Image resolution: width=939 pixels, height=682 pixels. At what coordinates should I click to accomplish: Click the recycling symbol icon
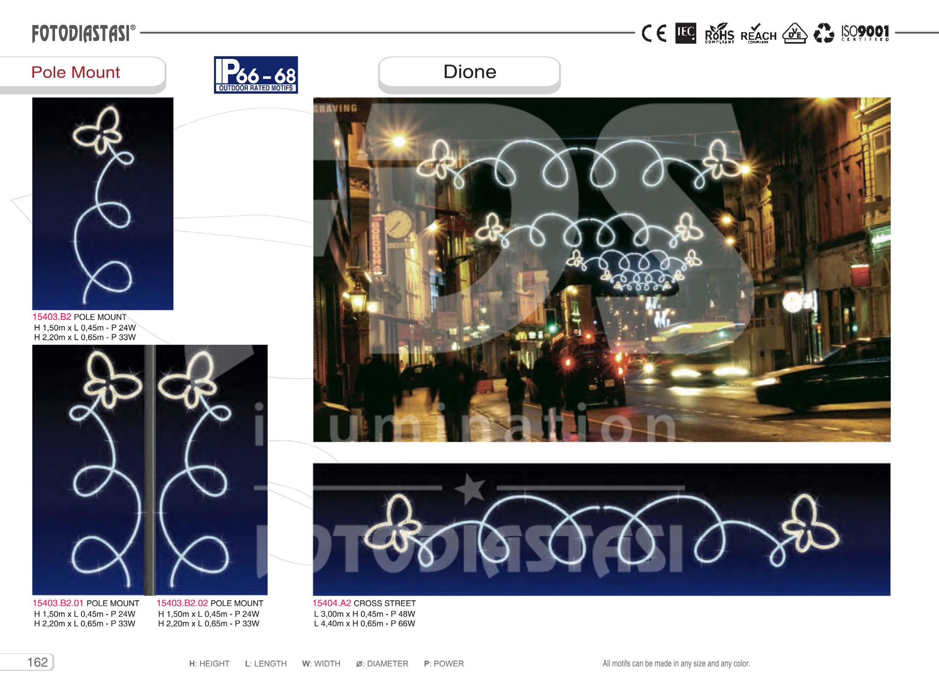824,34
